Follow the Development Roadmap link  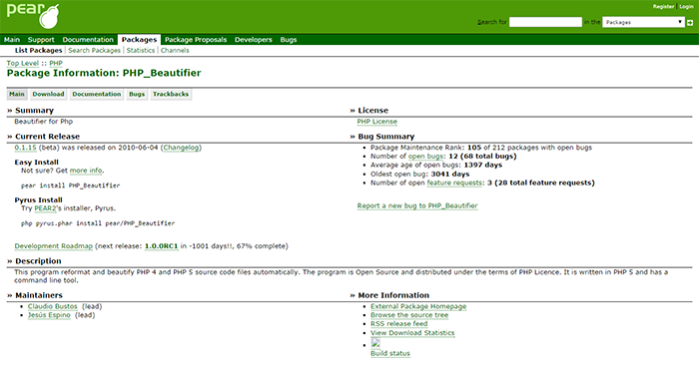54,245
